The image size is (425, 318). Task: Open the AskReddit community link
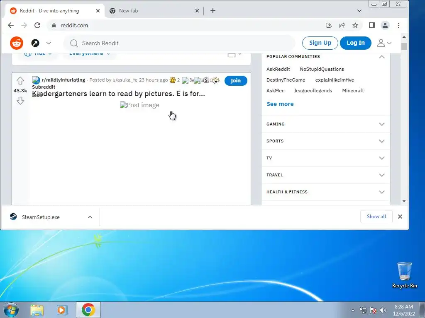click(x=278, y=69)
